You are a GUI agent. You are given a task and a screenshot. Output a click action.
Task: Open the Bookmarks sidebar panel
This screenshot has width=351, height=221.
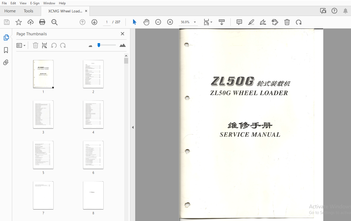(x=6, y=50)
